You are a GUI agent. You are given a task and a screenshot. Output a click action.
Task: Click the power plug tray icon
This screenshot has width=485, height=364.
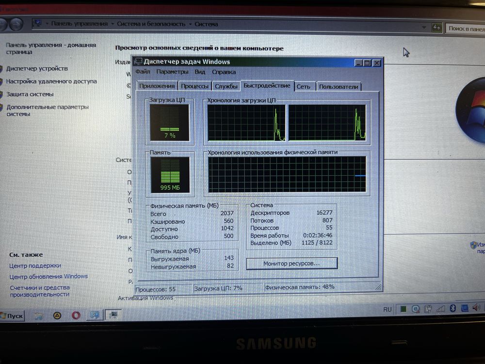pos(428,308)
